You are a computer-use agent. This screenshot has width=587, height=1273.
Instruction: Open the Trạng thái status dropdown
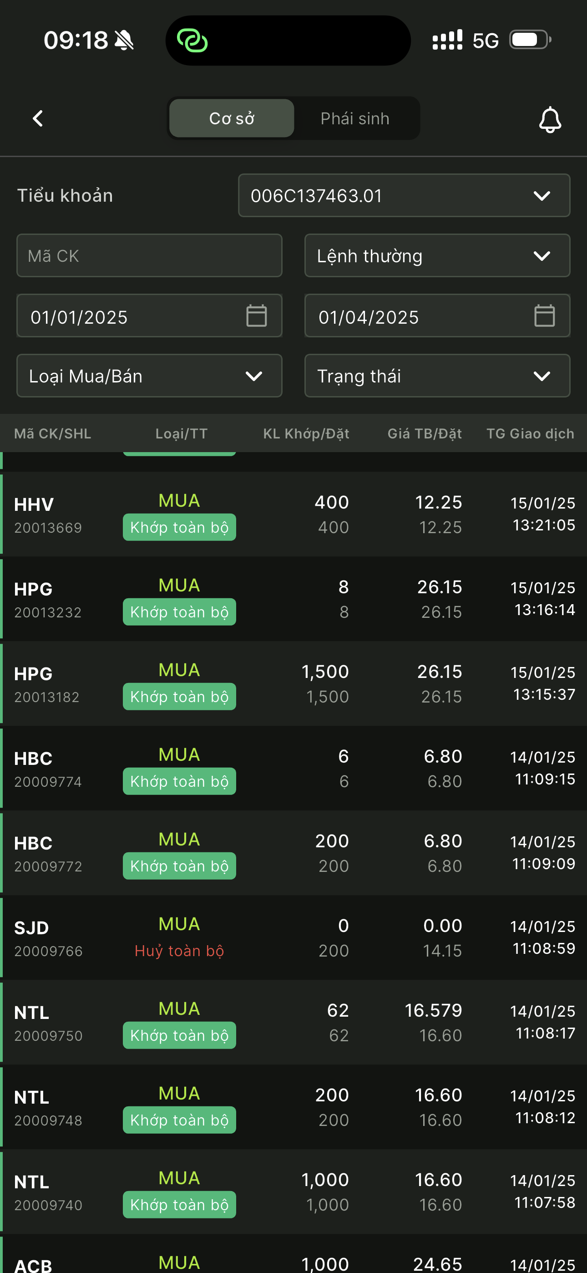(x=437, y=376)
